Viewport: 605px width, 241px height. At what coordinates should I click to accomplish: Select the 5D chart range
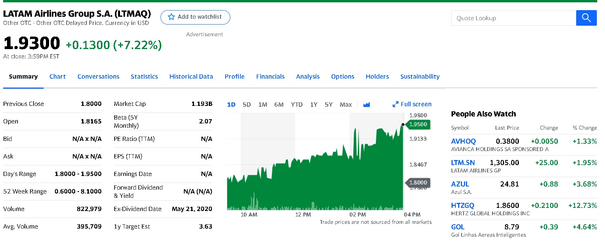tap(247, 104)
